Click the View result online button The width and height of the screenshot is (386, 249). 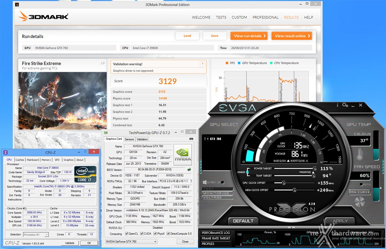pos(292,36)
